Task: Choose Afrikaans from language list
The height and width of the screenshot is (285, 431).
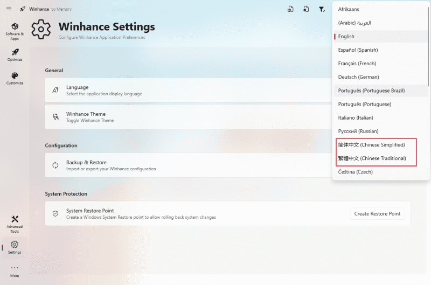Action: tap(380, 9)
